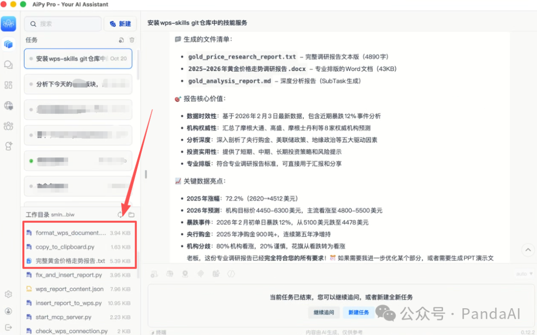Enable the code mode icon above input box

231,273
